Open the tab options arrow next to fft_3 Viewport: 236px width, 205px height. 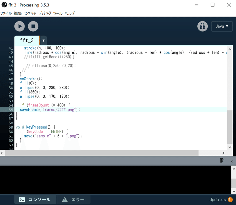coord(43,40)
